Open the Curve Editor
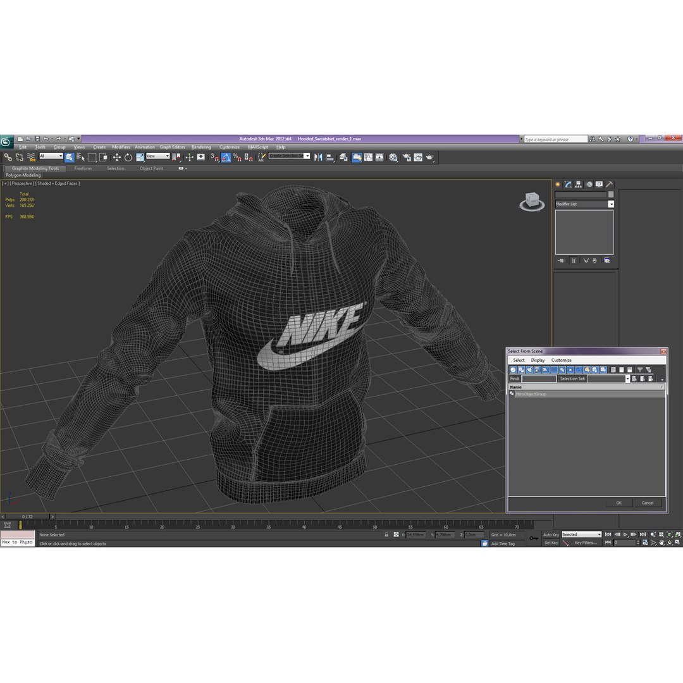Image resolution: width=683 pixels, height=683 pixels. pos(369,157)
